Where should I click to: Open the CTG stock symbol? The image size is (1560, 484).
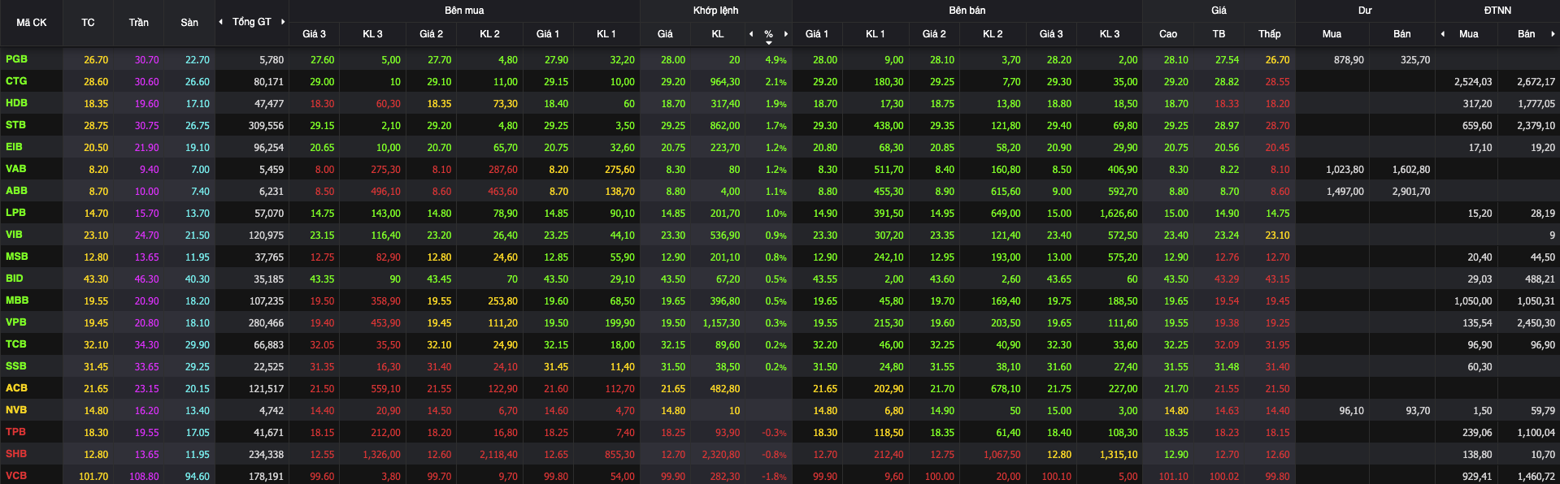click(16, 81)
